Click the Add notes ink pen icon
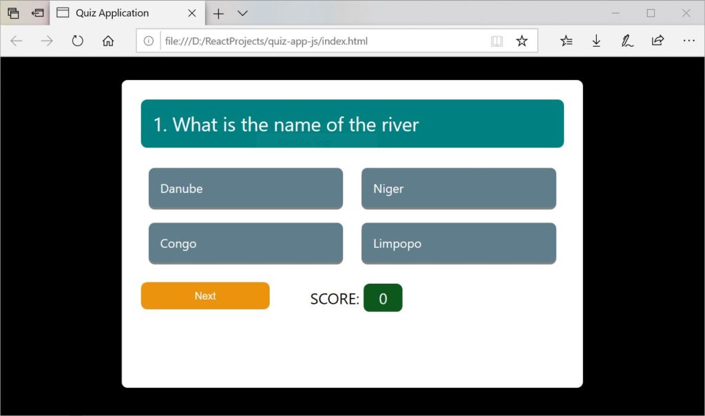 coord(627,41)
